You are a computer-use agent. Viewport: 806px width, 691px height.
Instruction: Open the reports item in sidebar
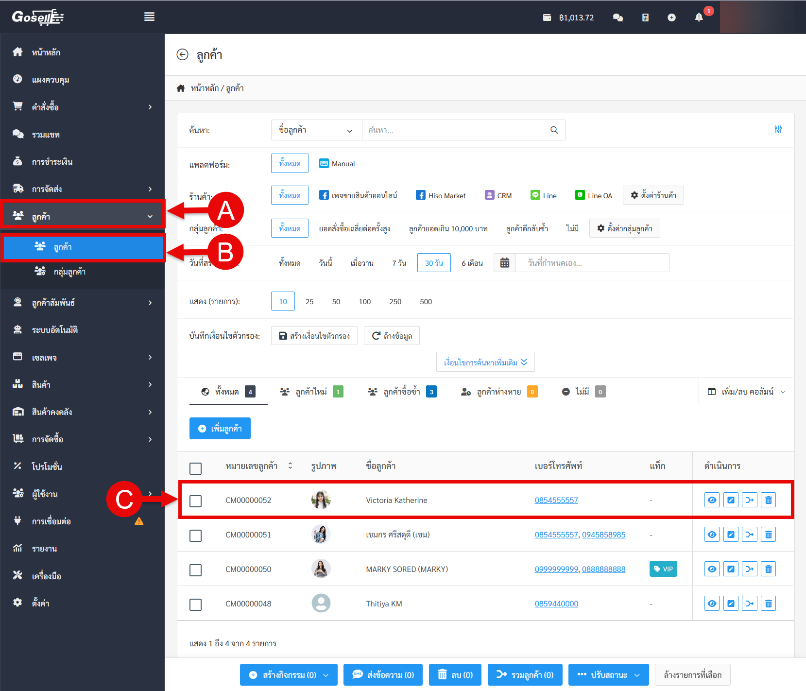(45, 549)
